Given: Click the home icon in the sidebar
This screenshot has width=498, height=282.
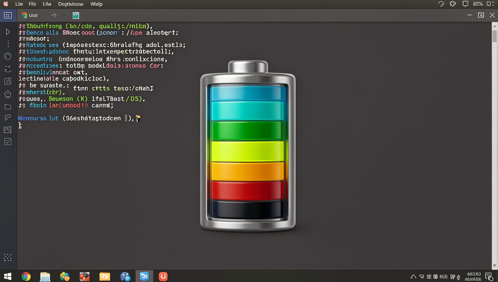Looking at the screenshot, I should click(x=8, y=94).
